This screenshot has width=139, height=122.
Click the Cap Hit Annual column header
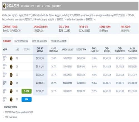(40, 50)
